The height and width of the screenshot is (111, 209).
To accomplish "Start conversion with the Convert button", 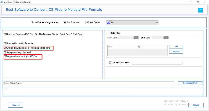I will [x=196, y=105].
